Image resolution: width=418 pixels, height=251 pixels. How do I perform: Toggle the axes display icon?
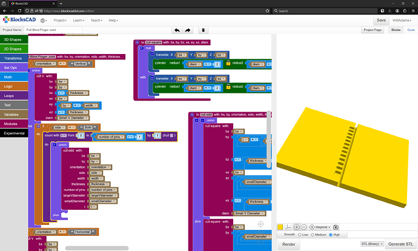[288, 227]
